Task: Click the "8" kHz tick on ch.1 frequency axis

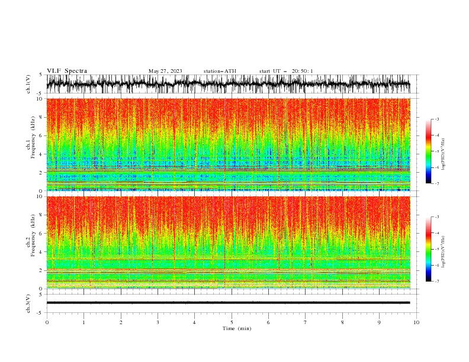Action: pyautogui.click(x=41, y=117)
